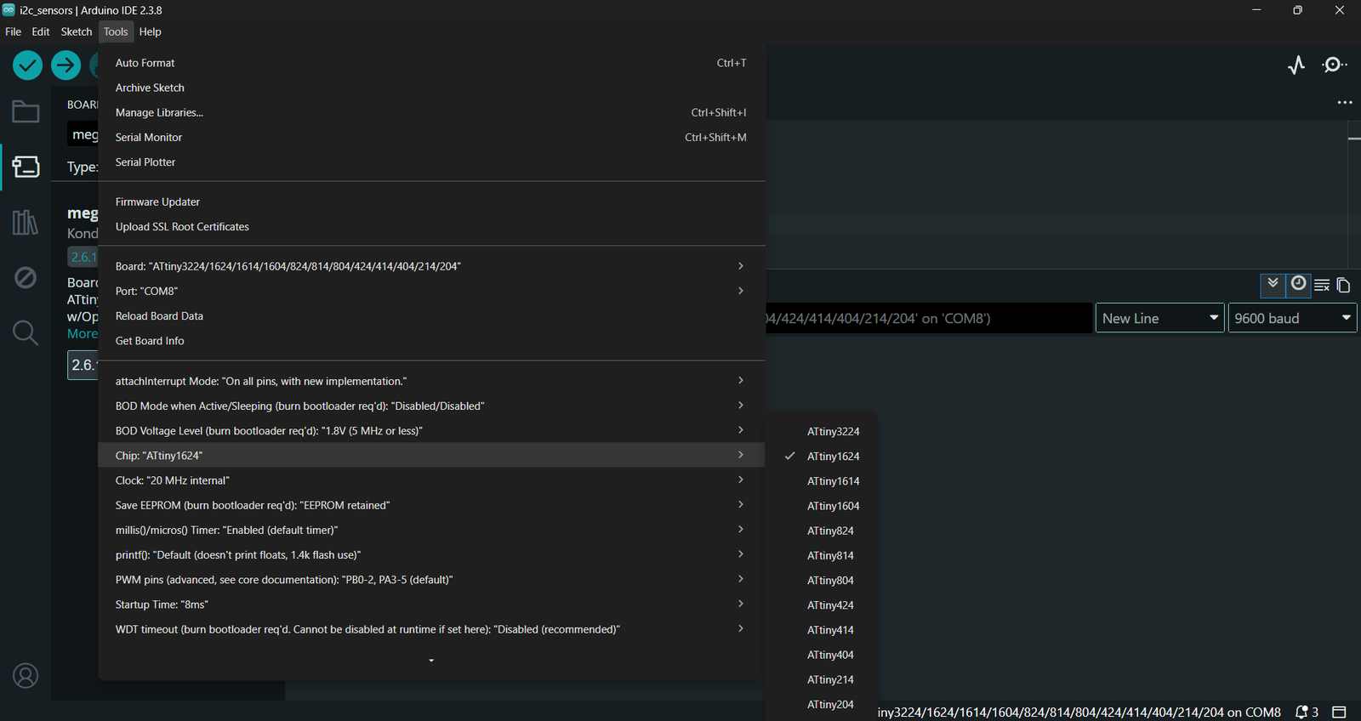Click the Verify checkmark button
This screenshot has width=1361, height=721.
[27, 65]
